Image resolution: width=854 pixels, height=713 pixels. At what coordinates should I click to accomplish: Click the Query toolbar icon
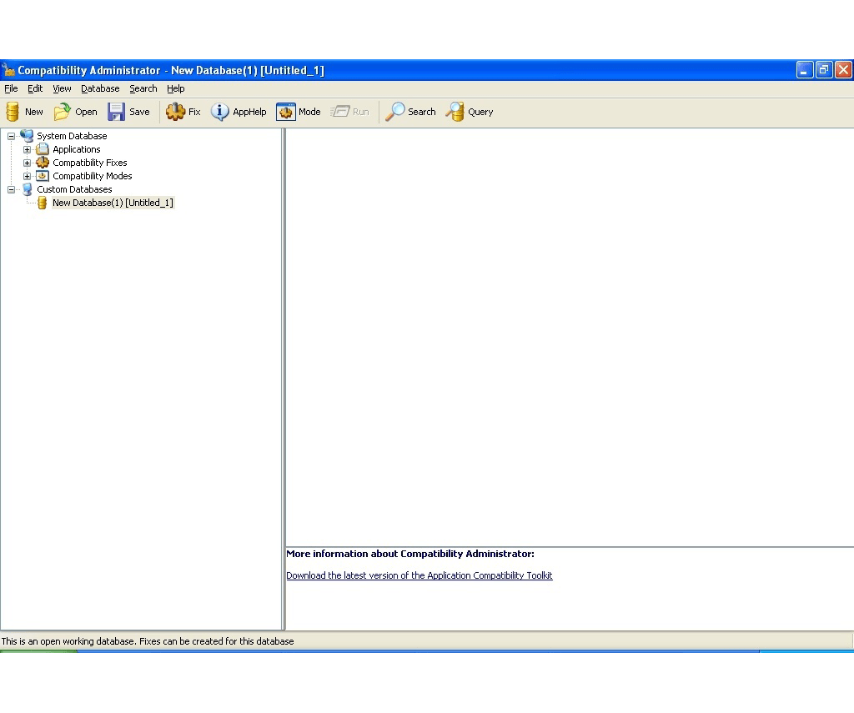pyautogui.click(x=455, y=112)
